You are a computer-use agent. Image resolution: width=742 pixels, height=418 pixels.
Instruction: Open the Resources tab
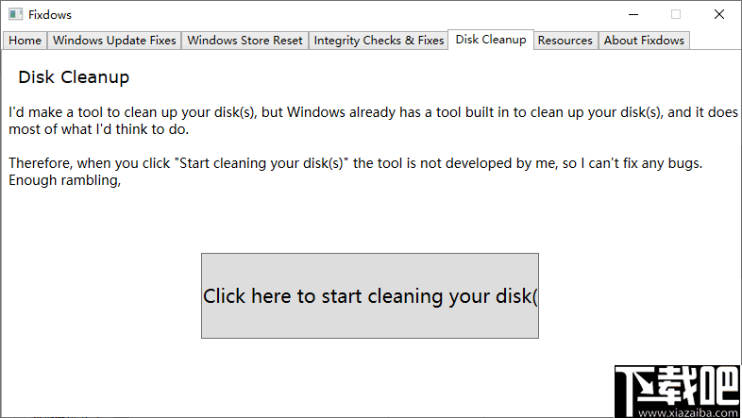coord(565,41)
